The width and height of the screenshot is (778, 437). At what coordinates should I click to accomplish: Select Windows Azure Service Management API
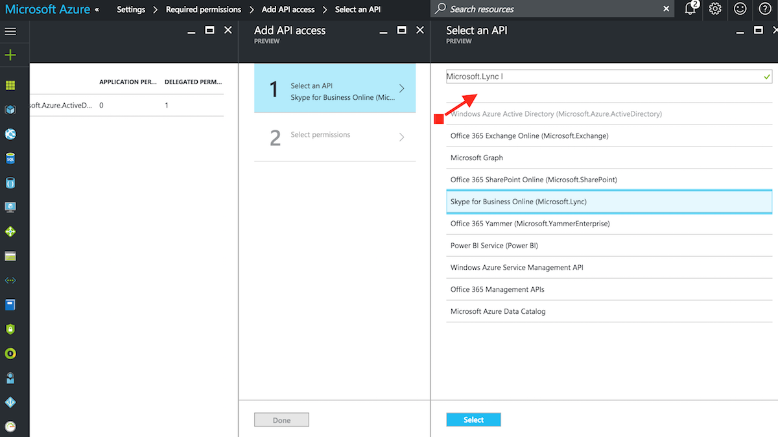(609, 268)
